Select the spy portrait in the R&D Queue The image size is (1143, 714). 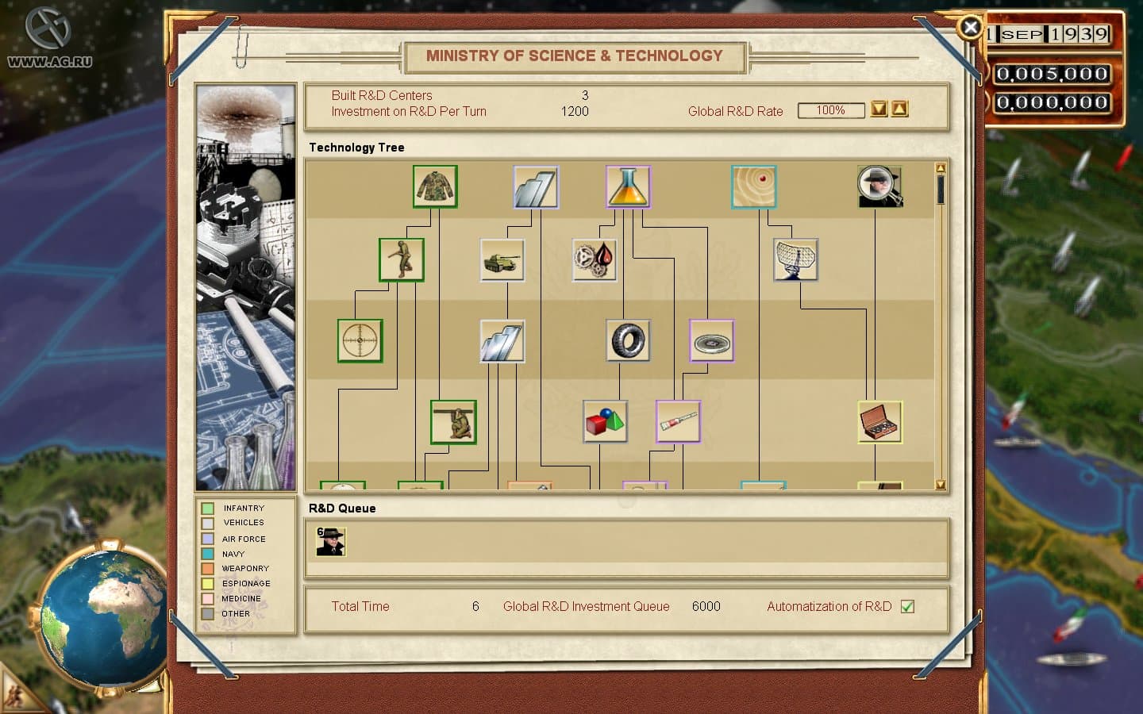(x=330, y=542)
